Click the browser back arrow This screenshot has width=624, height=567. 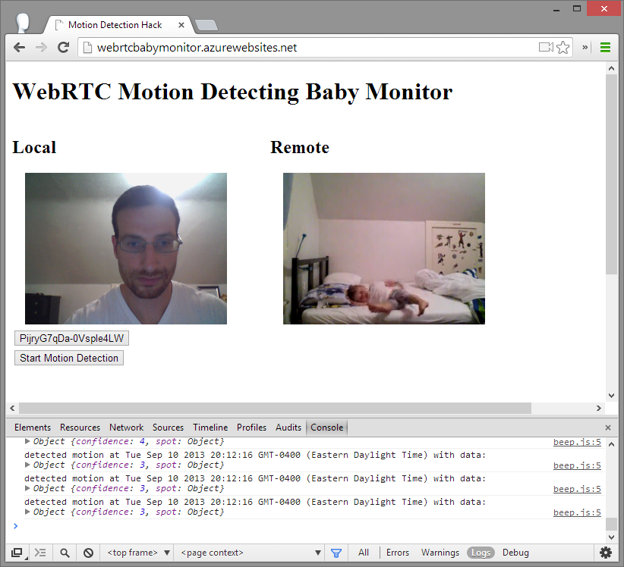(19, 47)
